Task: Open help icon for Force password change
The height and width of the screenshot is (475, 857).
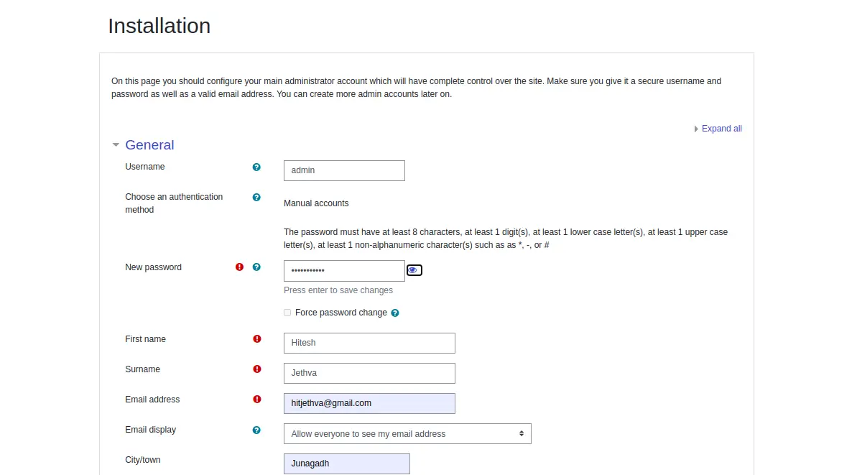Action: (x=395, y=313)
